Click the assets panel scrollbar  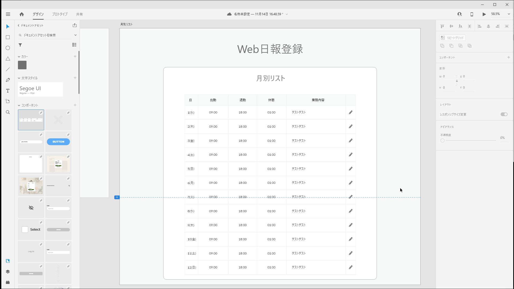coord(79,72)
